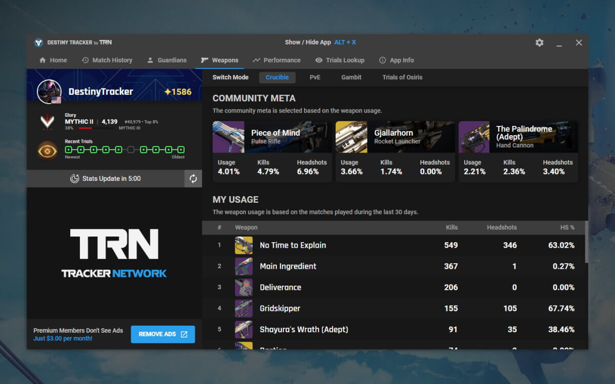Click the No Time to Explain weapon icon
Viewport: 615px width, 384px height.
[243, 245]
